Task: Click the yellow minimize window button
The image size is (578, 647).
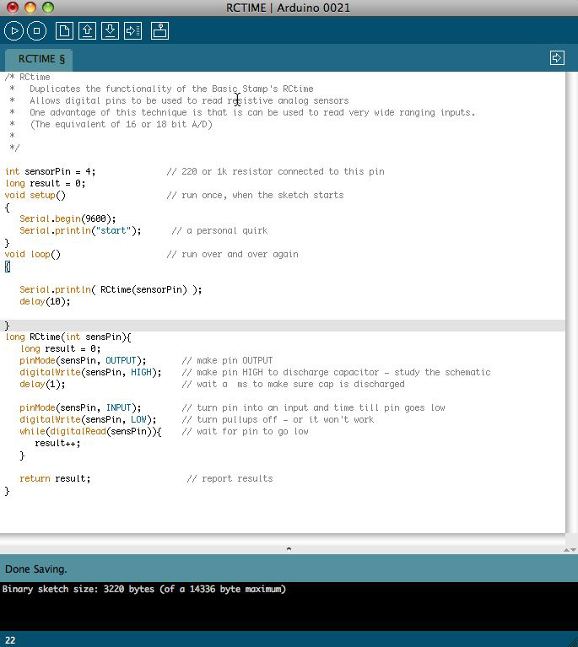Action: 30,8
